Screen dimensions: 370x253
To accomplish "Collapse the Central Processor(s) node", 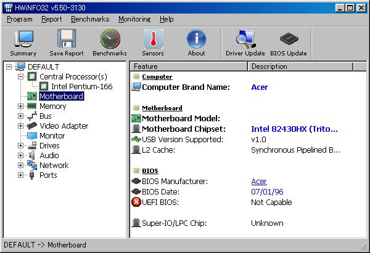I will [20, 77].
